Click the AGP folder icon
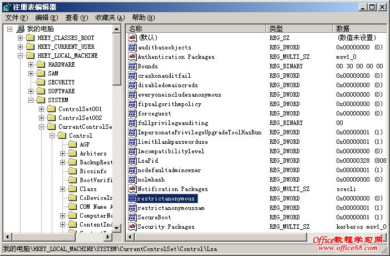 (x=73, y=144)
